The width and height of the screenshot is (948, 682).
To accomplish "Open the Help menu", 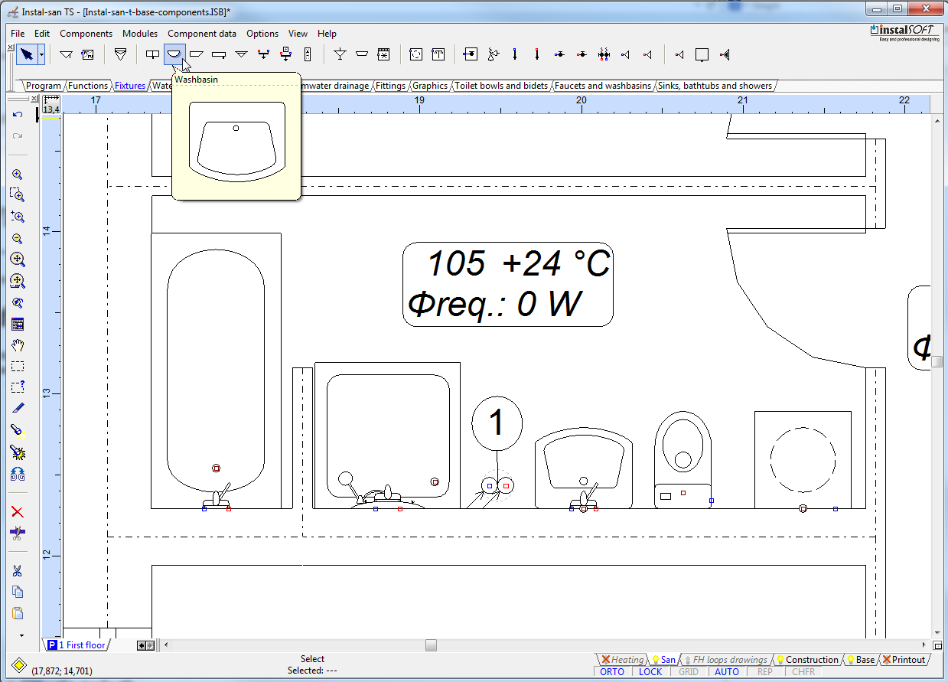I will [x=327, y=34].
